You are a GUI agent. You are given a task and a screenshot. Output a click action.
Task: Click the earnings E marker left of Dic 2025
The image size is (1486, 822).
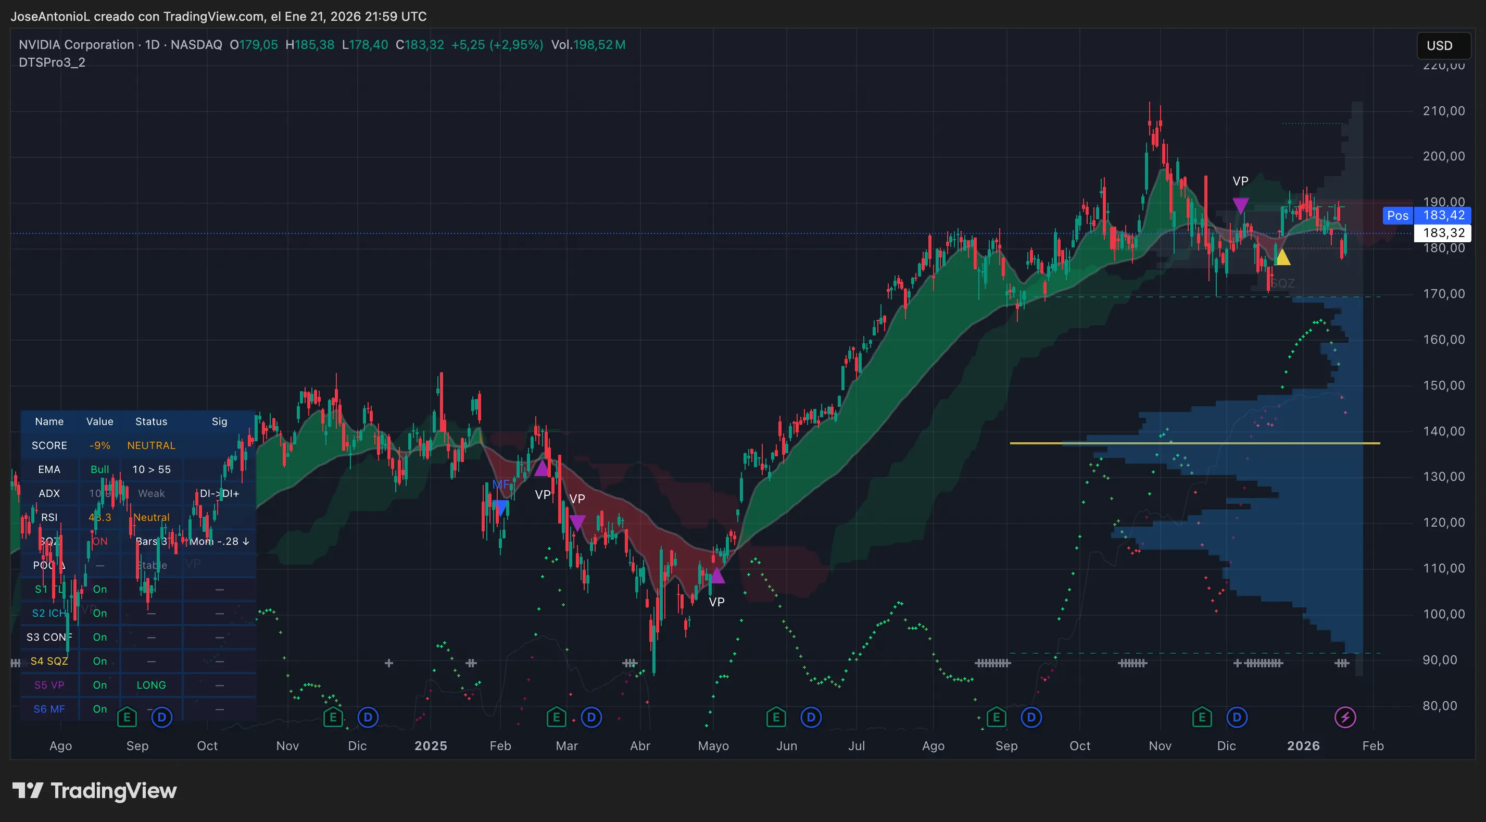coord(1202,717)
